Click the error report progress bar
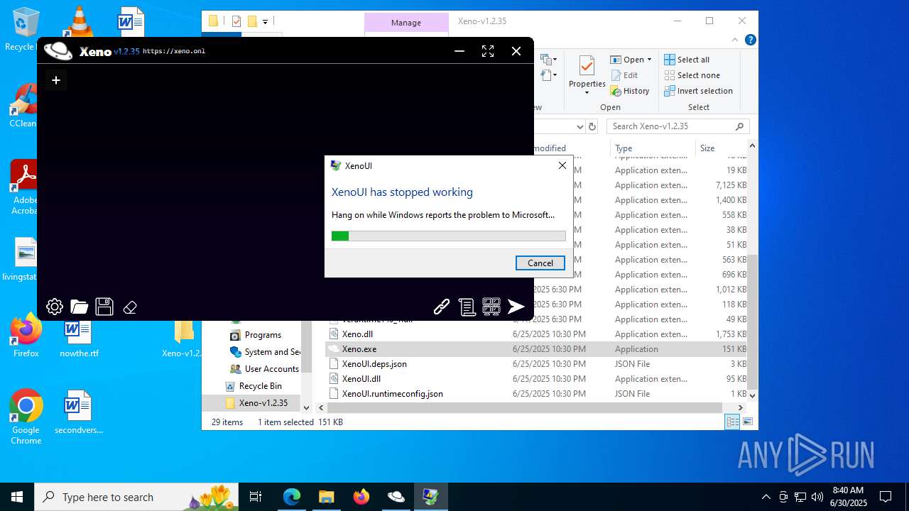Viewport: 909px width, 511px height. tap(449, 236)
